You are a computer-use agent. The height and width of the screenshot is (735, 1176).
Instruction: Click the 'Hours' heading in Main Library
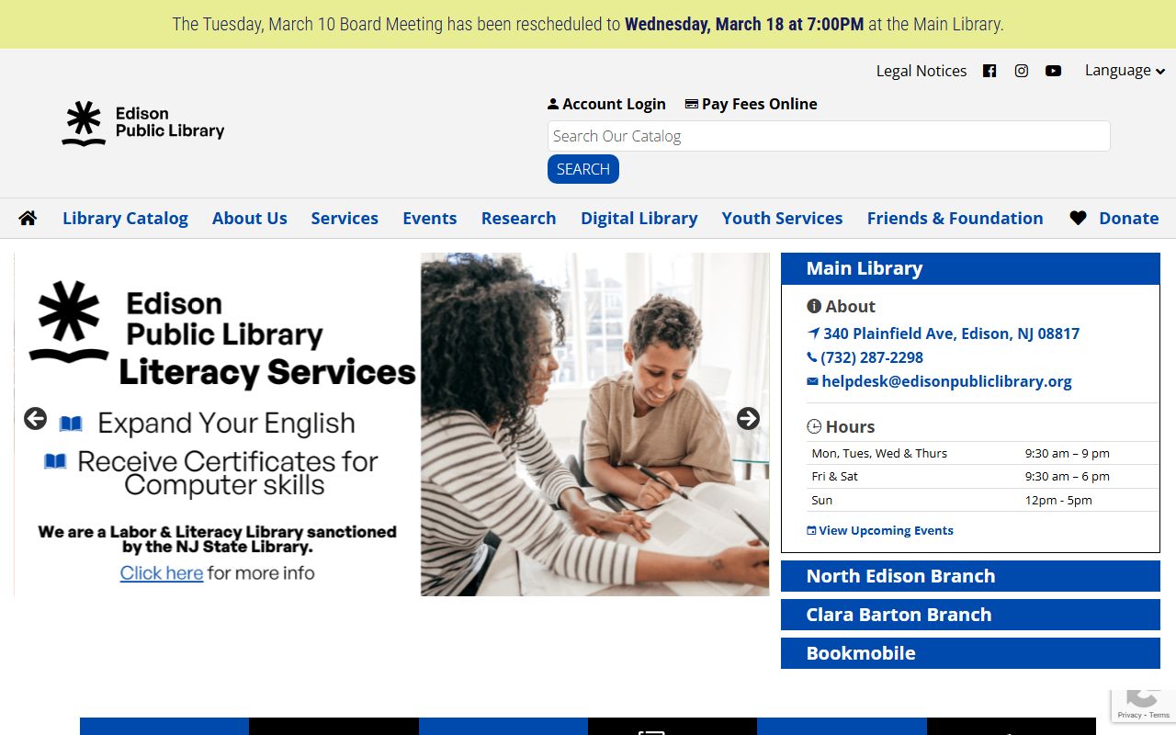coord(841,426)
